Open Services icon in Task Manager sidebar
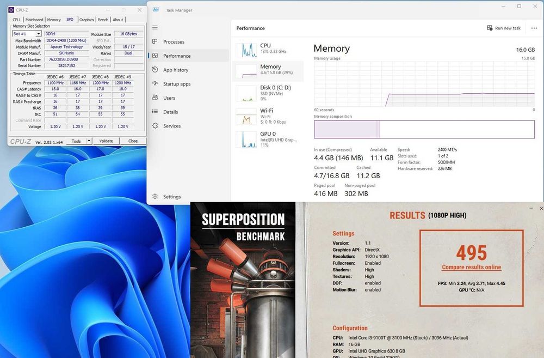 tap(155, 126)
